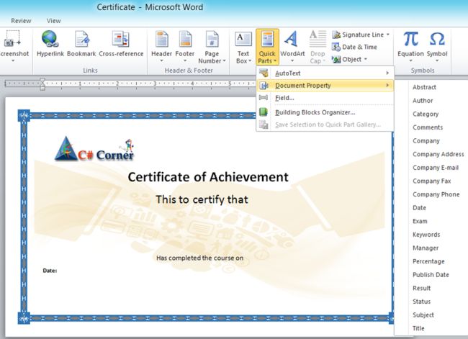Expand the AutoText submenu arrow
This screenshot has height=339, width=468.
coord(387,73)
